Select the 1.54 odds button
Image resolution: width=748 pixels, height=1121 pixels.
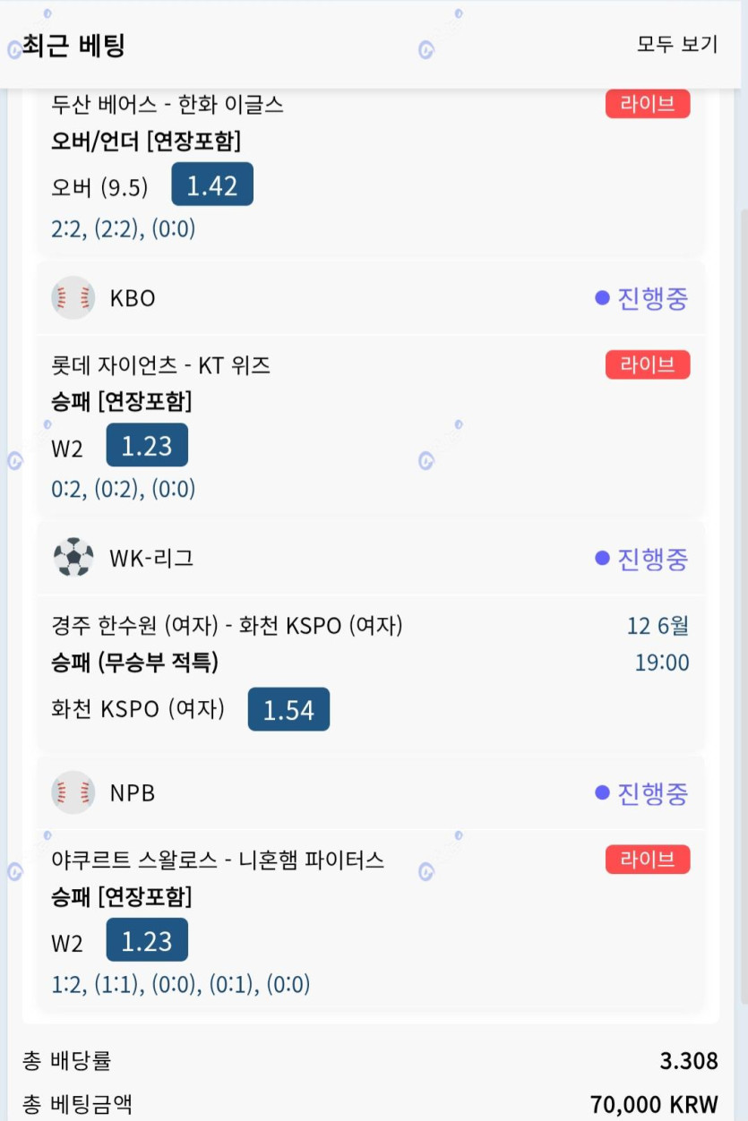point(288,709)
